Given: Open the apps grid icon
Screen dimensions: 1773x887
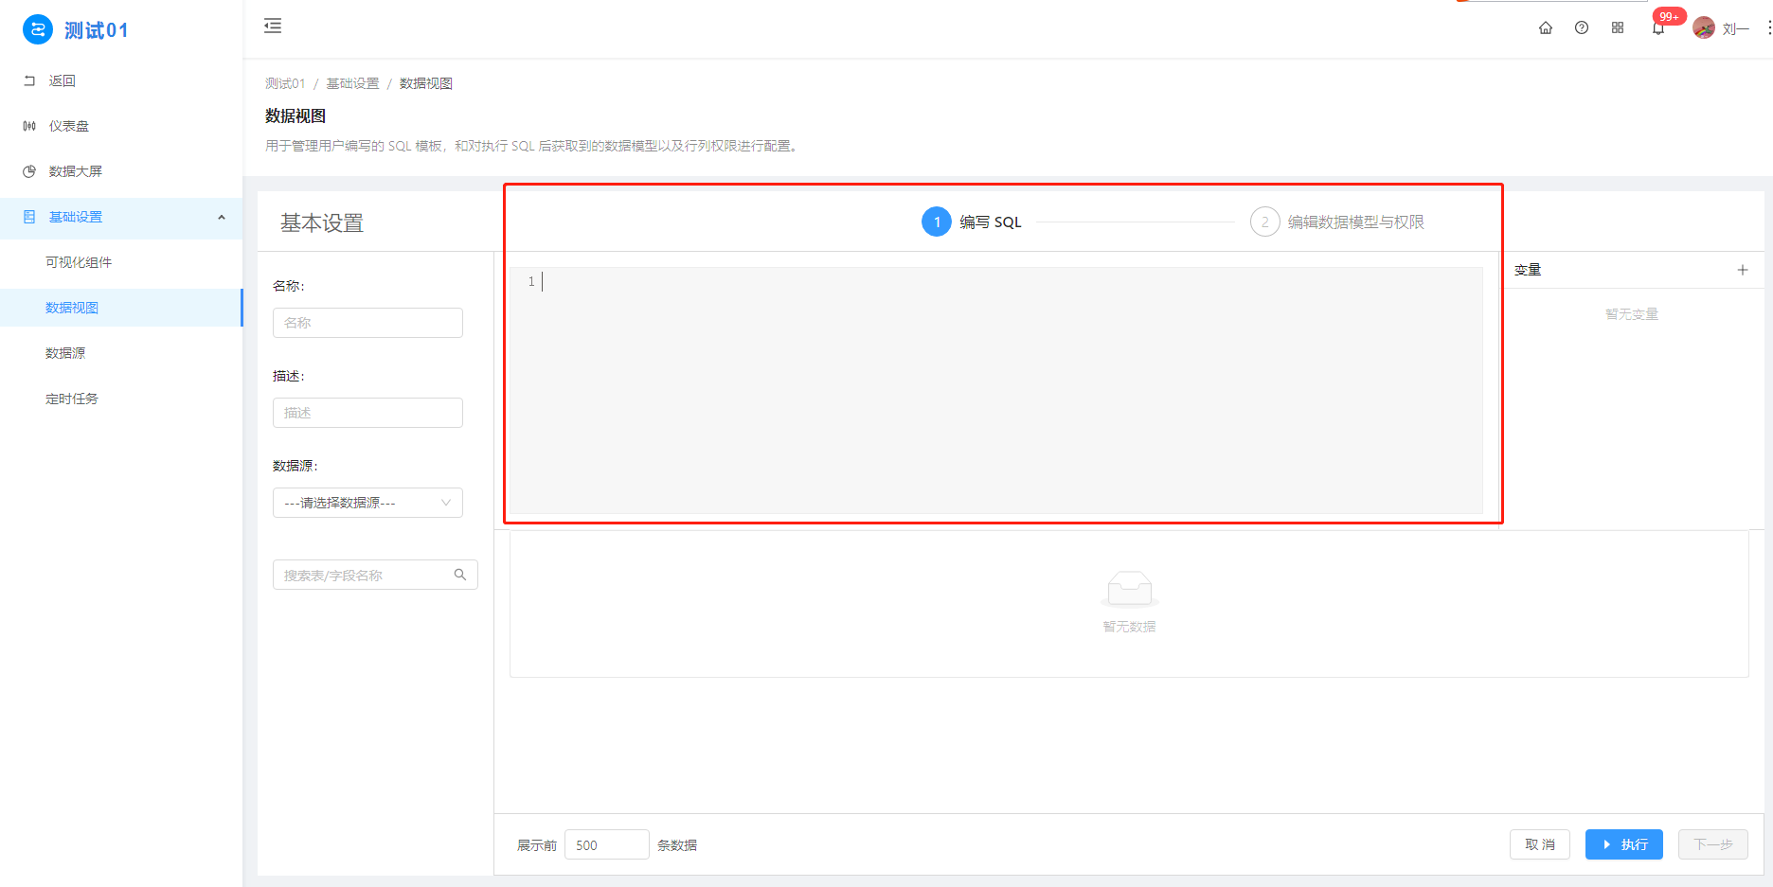Looking at the screenshot, I should coord(1618,28).
